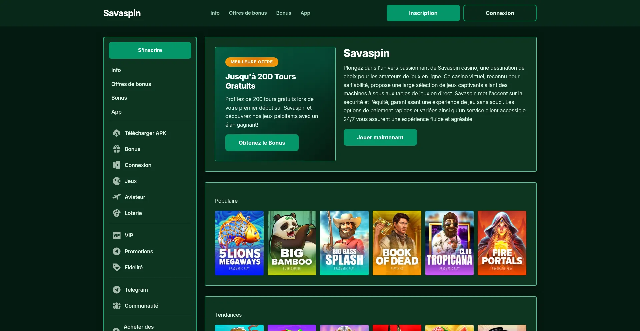Open the Fidélité sidebar link
Image resolution: width=640 pixels, height=331 pixels.
134,267
